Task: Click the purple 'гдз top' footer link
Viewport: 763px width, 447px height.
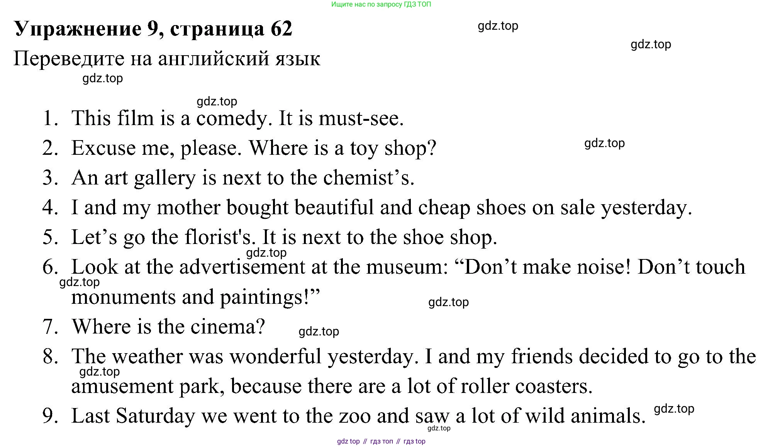Action: pos(414,441)
